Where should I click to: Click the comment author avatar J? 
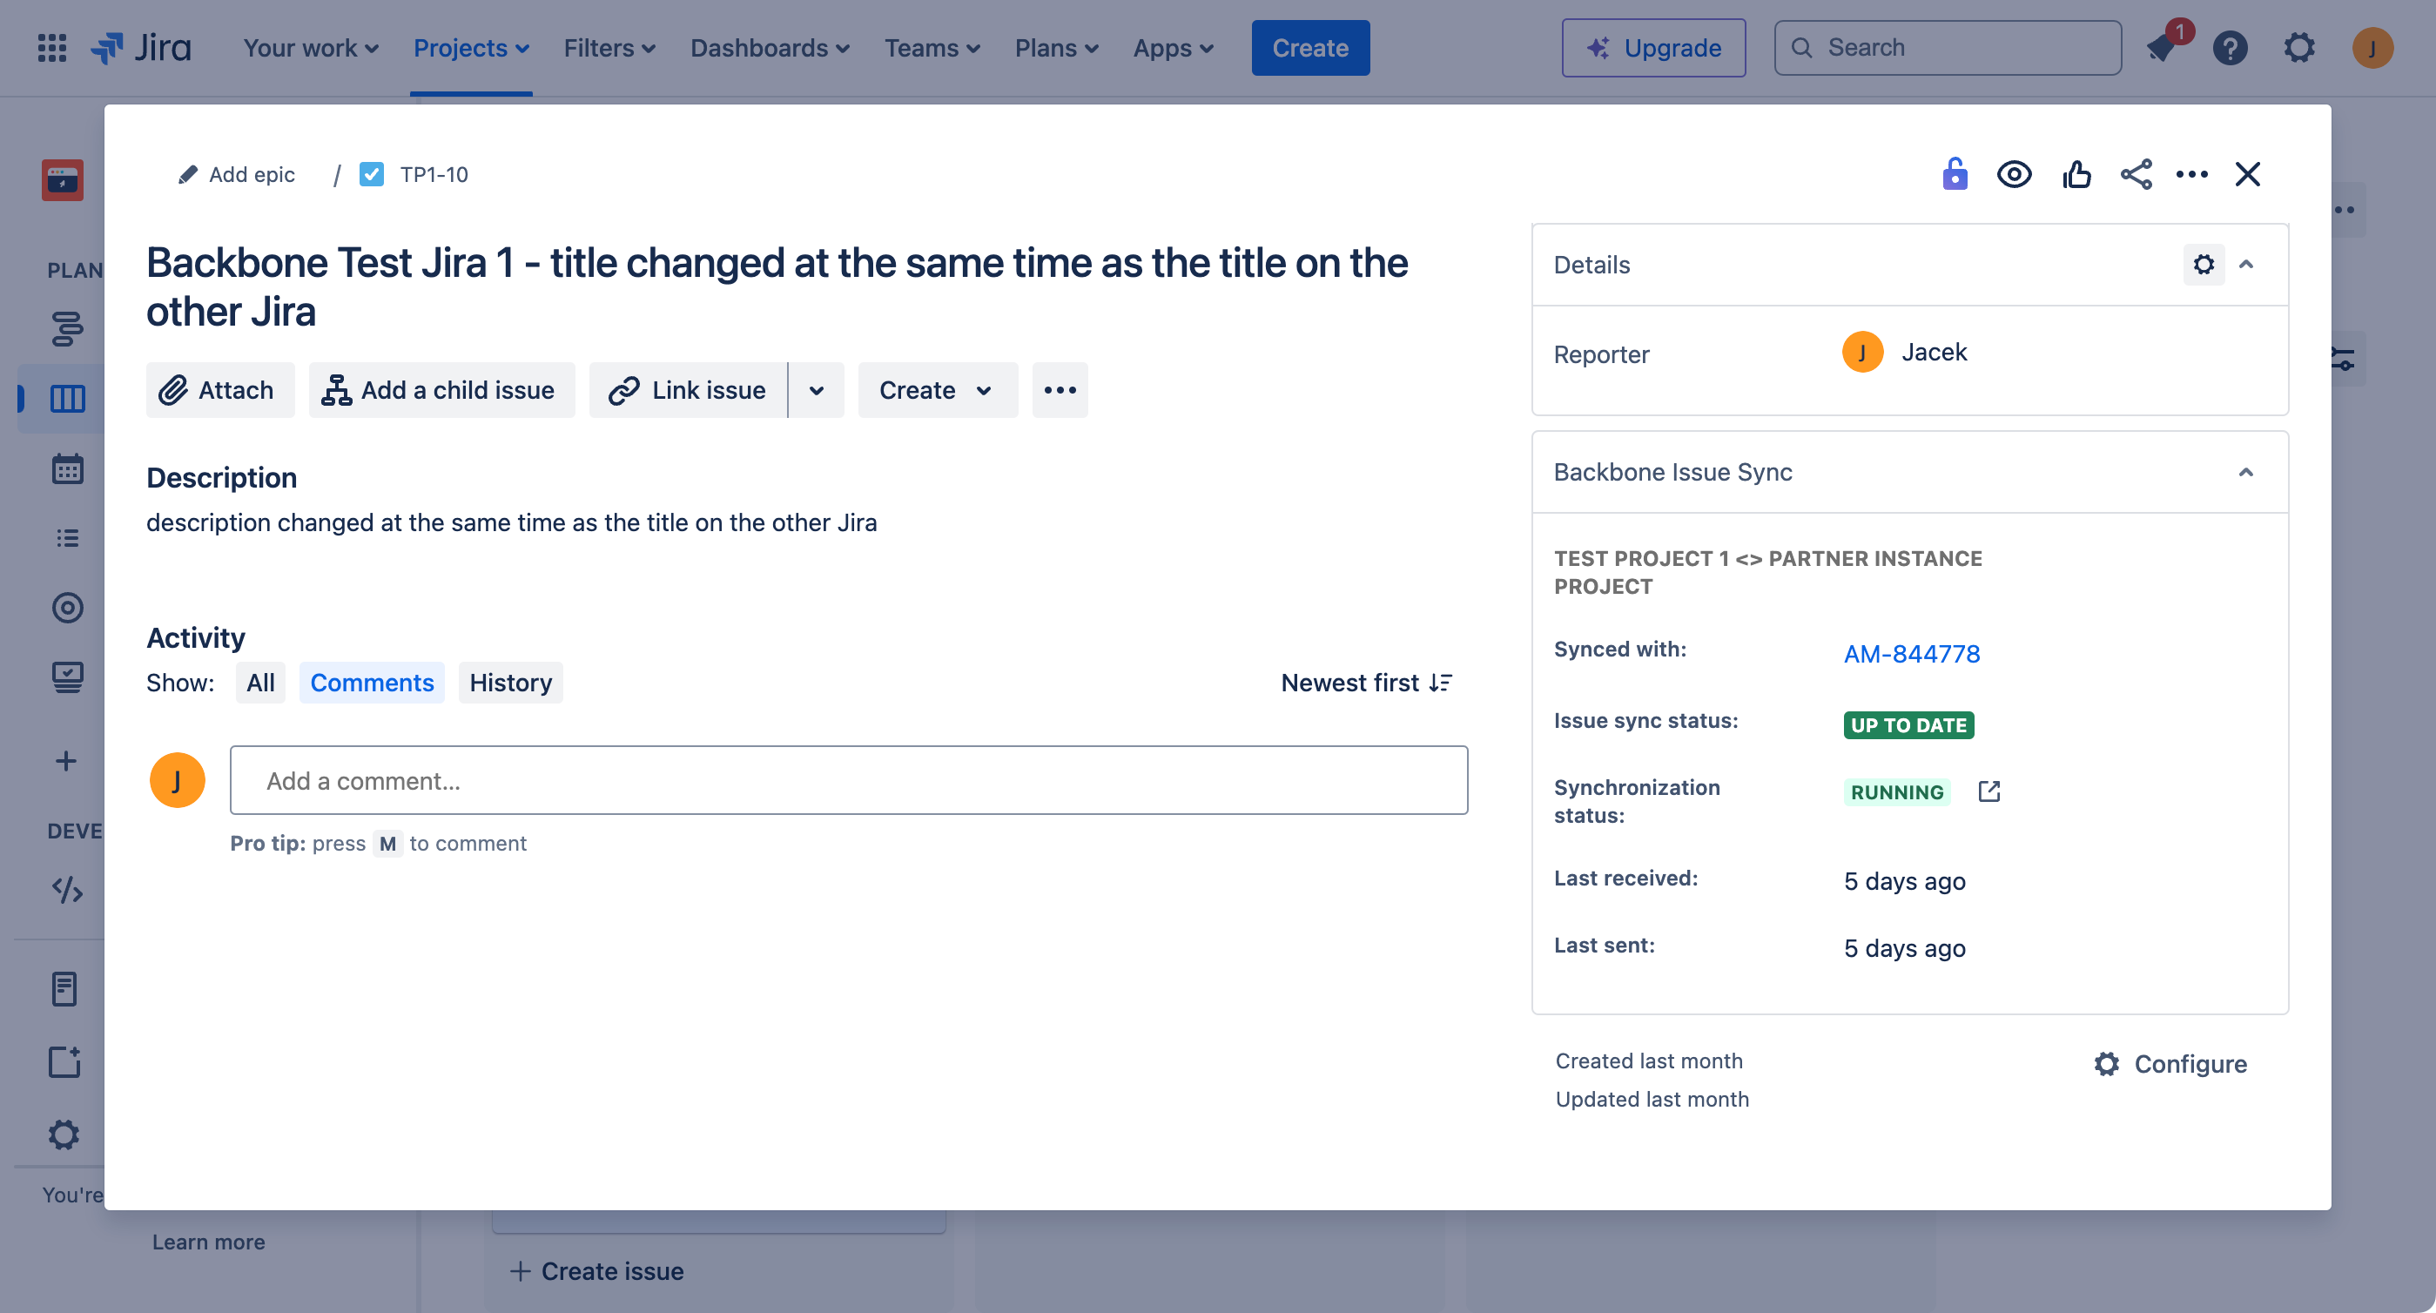point(177,780)
